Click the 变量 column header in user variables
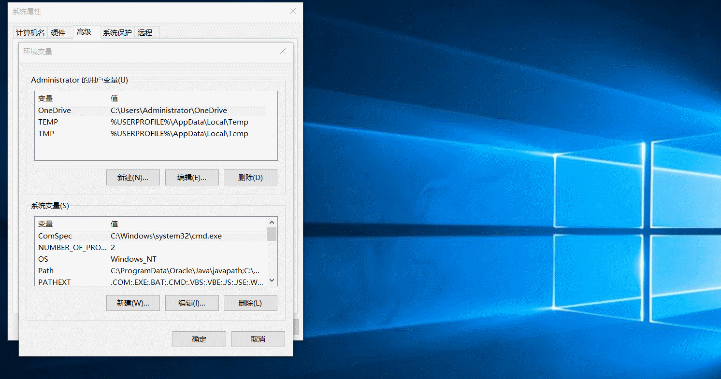Viewport: 721px width, 379px height. click(45, 98)
